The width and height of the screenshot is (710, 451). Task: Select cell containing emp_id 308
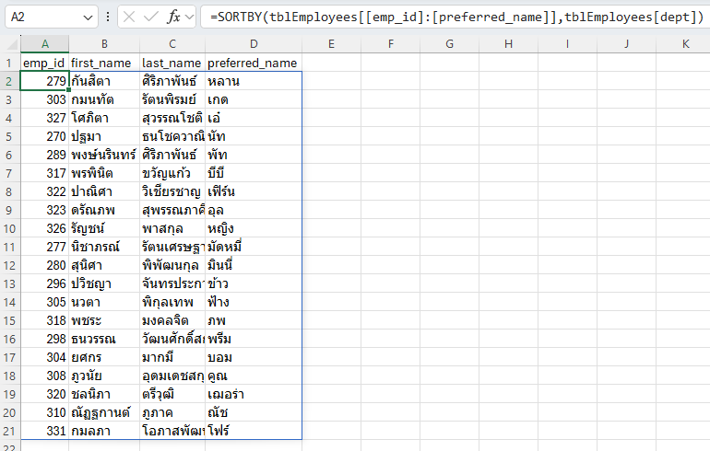[45, 376]
